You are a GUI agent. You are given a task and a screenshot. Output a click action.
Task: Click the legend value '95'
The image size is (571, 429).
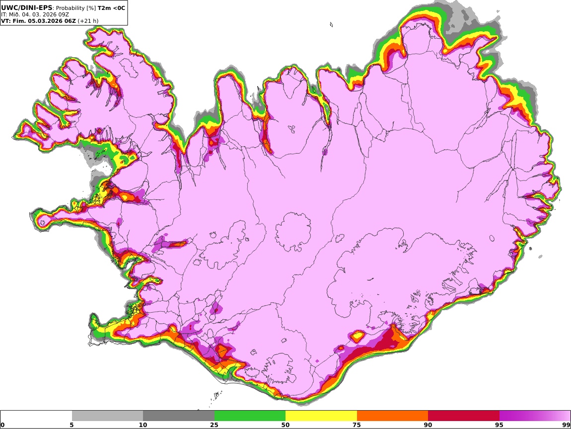click(x=499, y=425)
